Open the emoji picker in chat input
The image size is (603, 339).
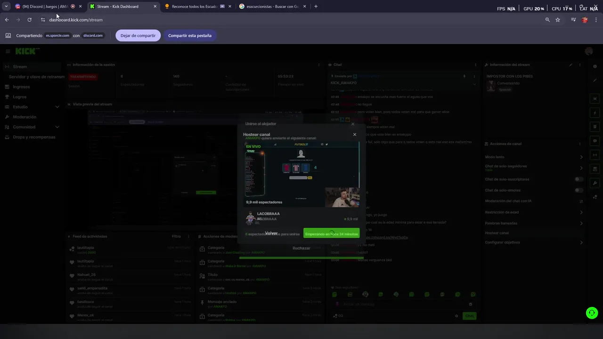[470, 304]
